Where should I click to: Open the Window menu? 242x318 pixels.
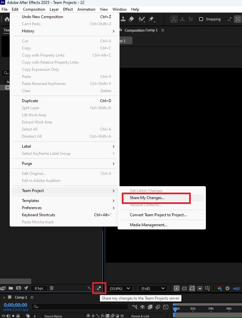tap(120, 9)
